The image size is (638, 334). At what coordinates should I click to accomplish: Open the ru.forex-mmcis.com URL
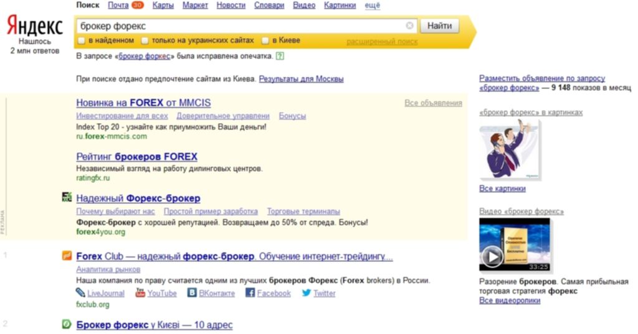pos(112,136)
